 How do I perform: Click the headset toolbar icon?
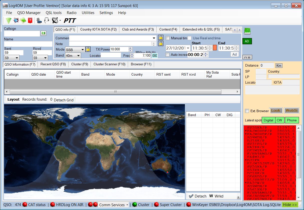point(47,21)
